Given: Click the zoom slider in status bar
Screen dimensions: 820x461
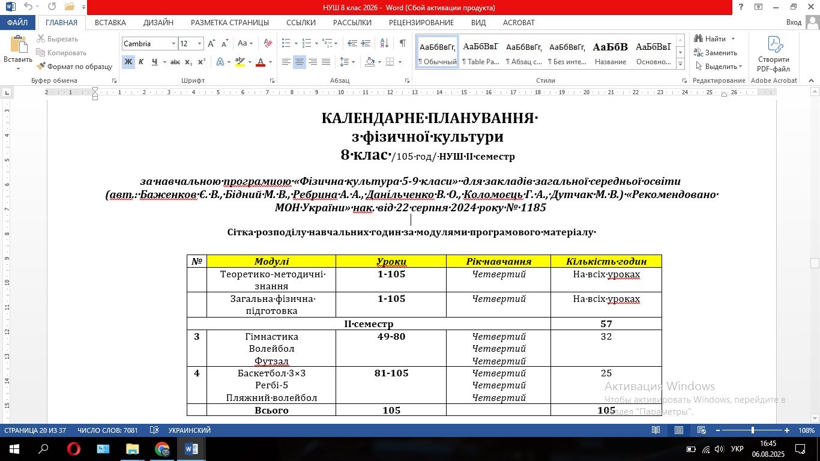Looking at the screenshot, I should tap(753, 430).
